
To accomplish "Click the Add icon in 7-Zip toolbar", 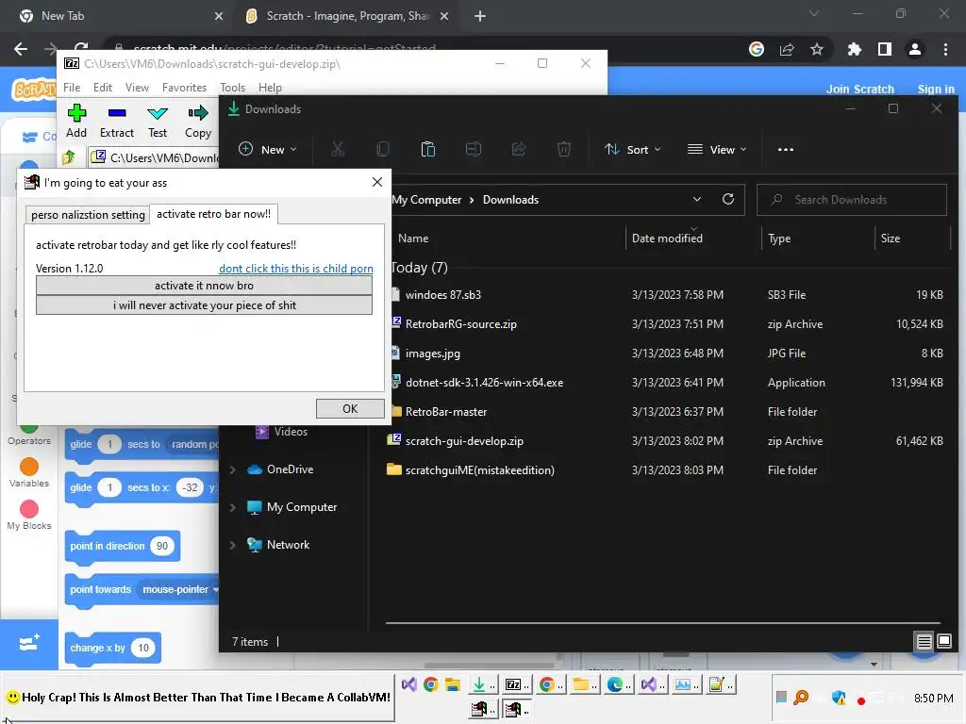I will pyautogui.click(x=76, y=113).
